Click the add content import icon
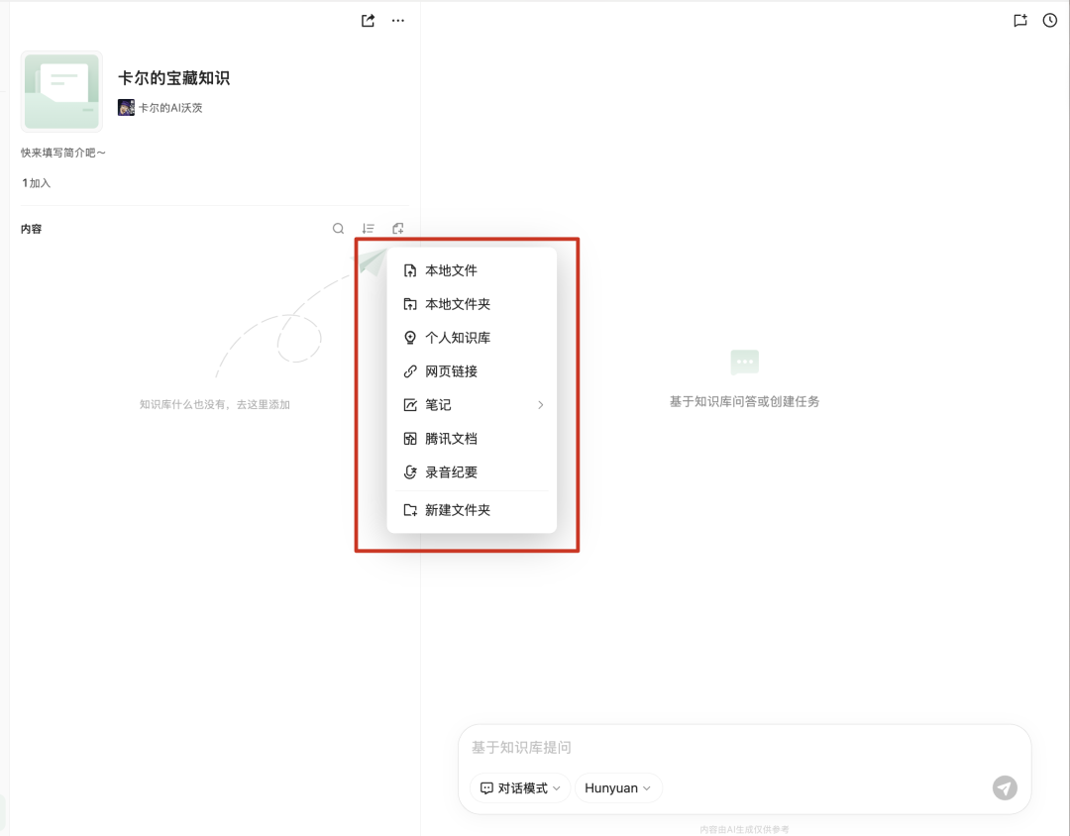 point(397,228)
